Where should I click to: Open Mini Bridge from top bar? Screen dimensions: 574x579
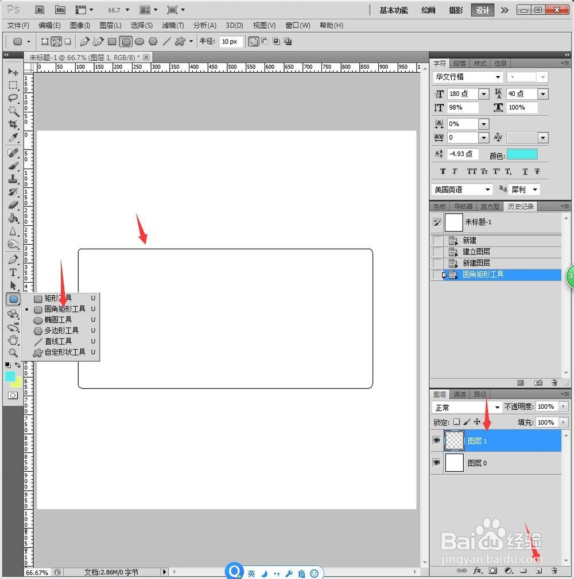(x=60, y=10)
